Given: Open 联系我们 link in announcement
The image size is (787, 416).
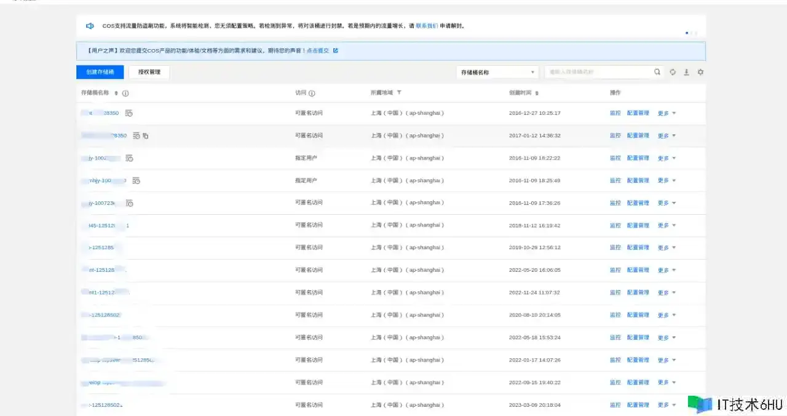Looking at the screenshot, I should (427, 26).
